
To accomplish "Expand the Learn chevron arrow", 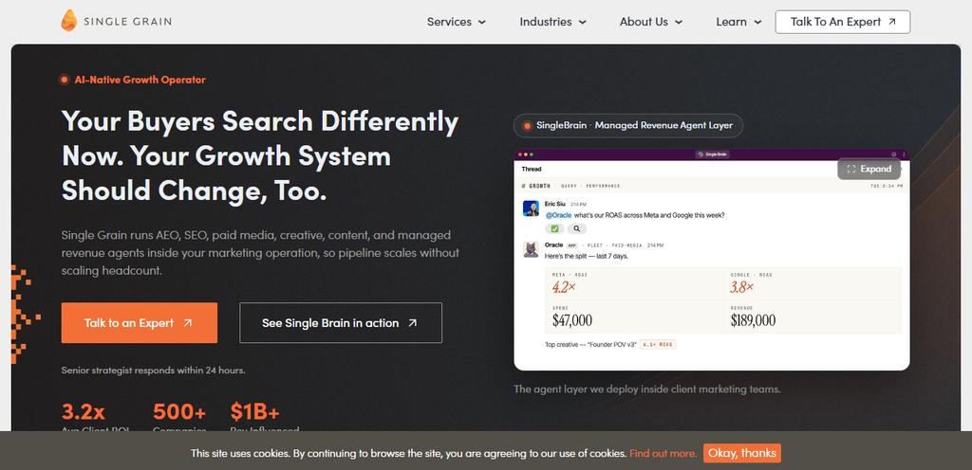I will click(757, 22).
